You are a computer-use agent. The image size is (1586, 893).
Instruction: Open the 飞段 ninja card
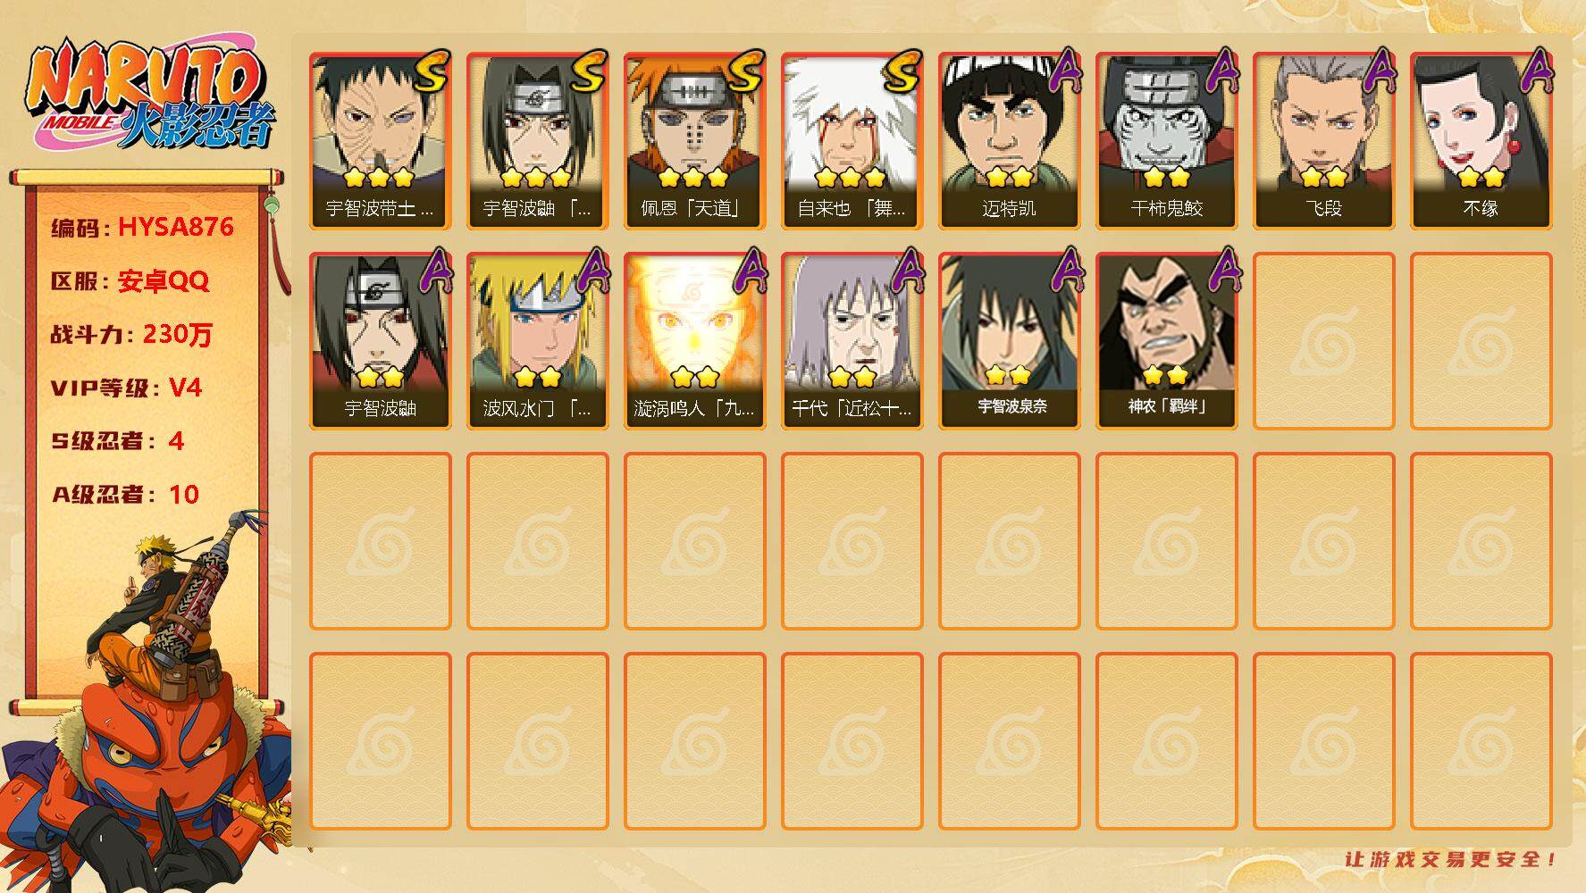click(x=1323, y=141)
